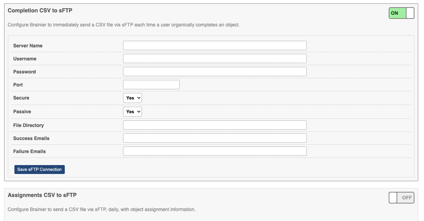Focus the File Directory input
Image resolution: width=424 pixels, height=221 pixels.
coord(215,125)
